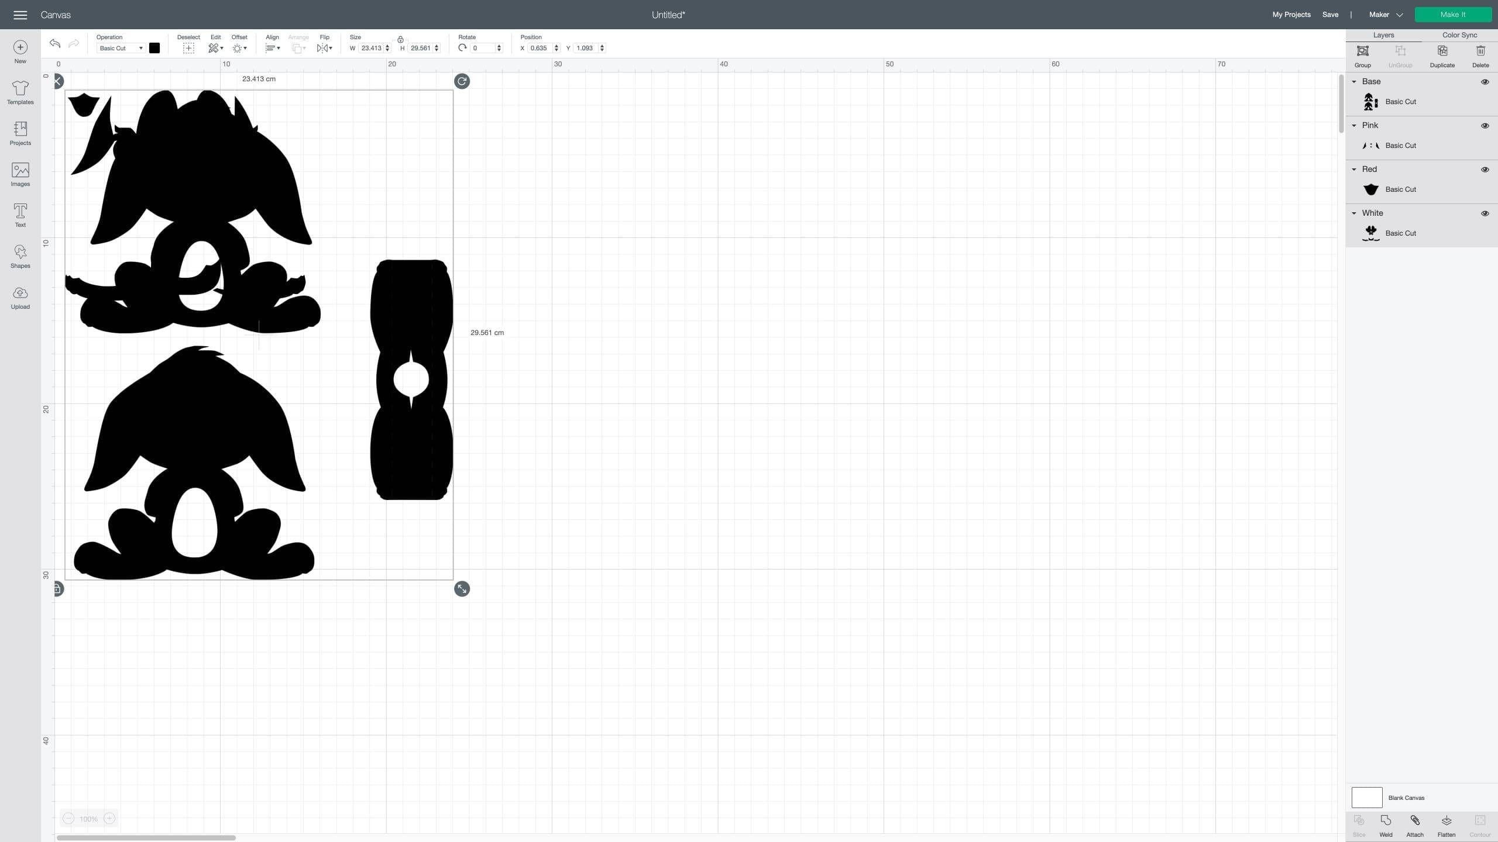Screen dimensions: 1498x842
Task: Create a New project from sidebar
Action: [20, 52]
